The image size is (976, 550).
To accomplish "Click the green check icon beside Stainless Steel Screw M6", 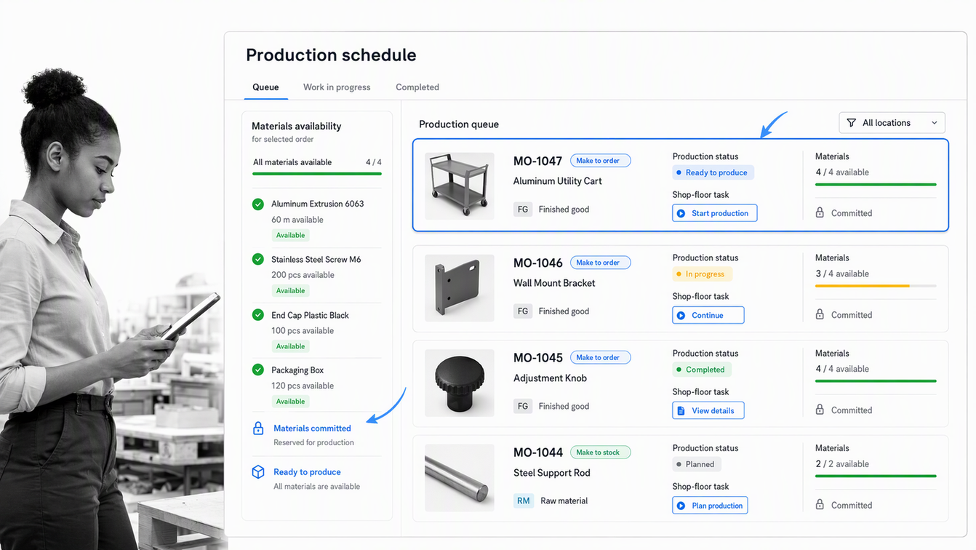I will pyautogui.click(x=257, y=259).
